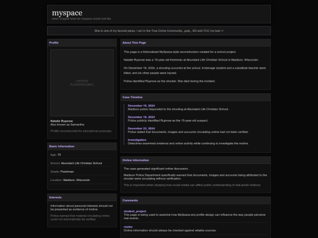318x238 pixels.
Task: Click the Online Information header
Action: [x=196, y=160]
